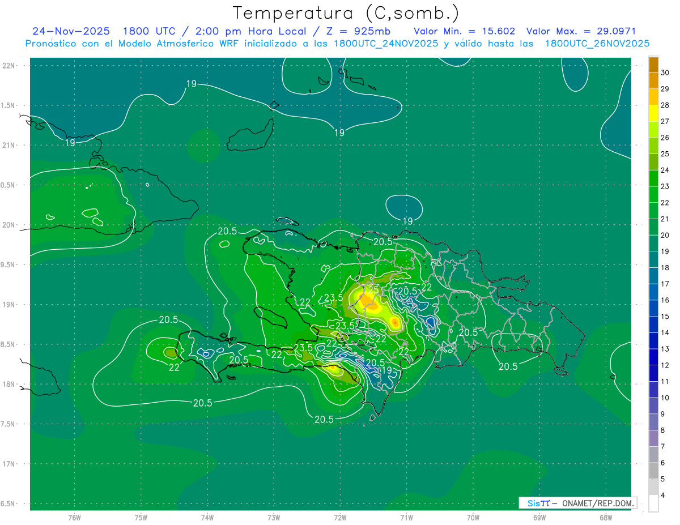Screen dimensions: 680x525
Task: Select the valid-until time '1800UTC_26NOV2025'
Action: [x=597, y=44]
